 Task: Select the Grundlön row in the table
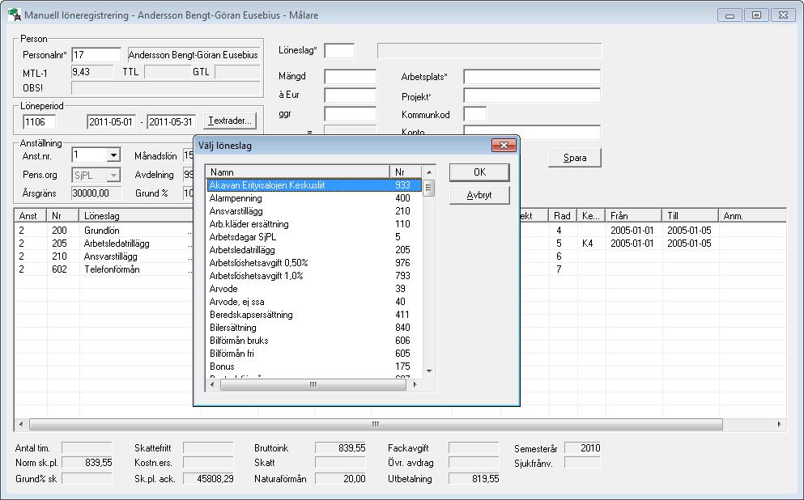tap(400, 231)
